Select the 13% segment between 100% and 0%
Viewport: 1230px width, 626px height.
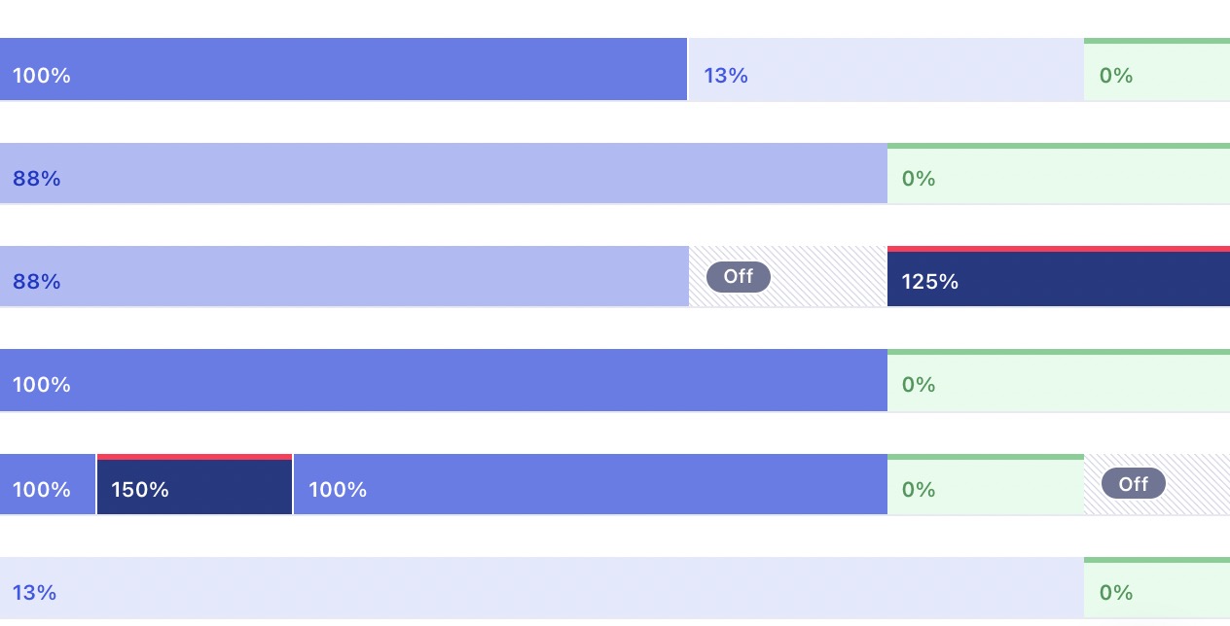tap(886, 70)
